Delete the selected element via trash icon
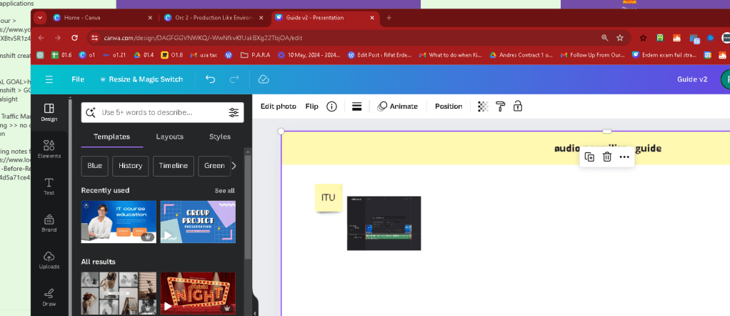The height and width of the screenshot is (316, 730). (x=607, y=157)
